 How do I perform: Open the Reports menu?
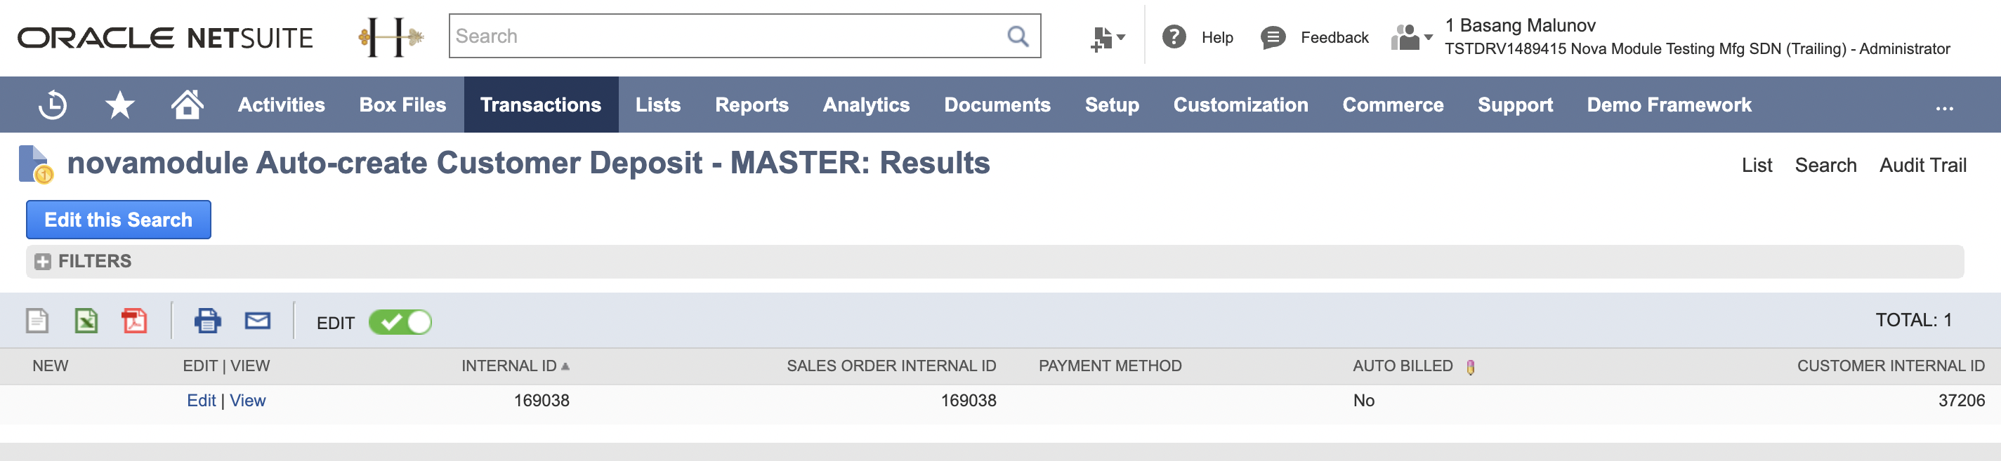coord(751,105)
